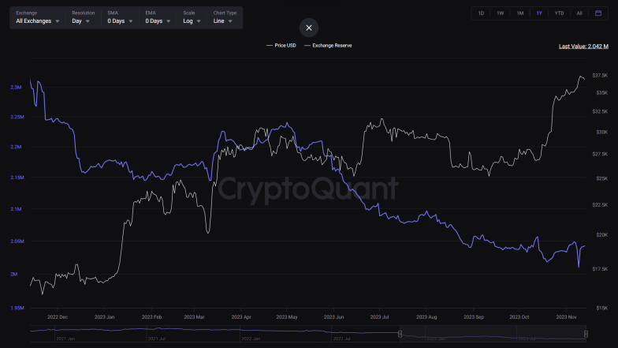Click the 2023 Aug x-axis label

coord(426,317)
